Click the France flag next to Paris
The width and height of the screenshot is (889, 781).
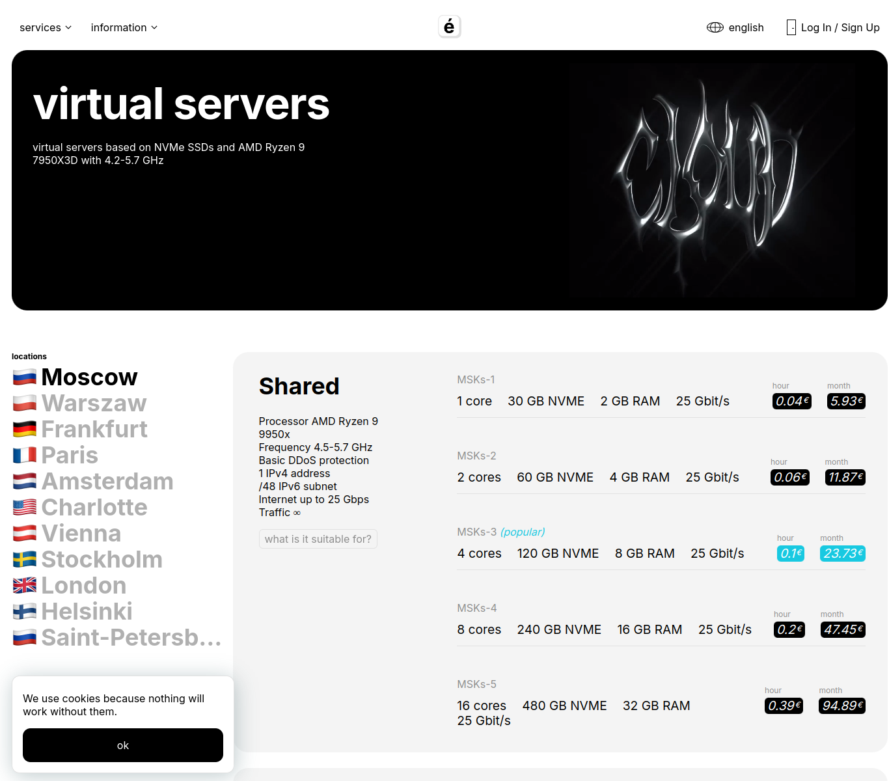tap(25, 456)
